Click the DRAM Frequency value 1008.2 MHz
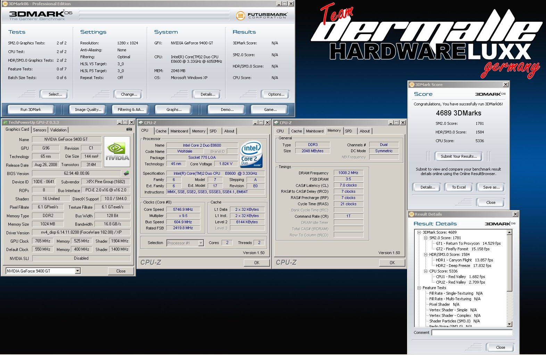Screen dimensions: 546x355 (x=348, y=173)
